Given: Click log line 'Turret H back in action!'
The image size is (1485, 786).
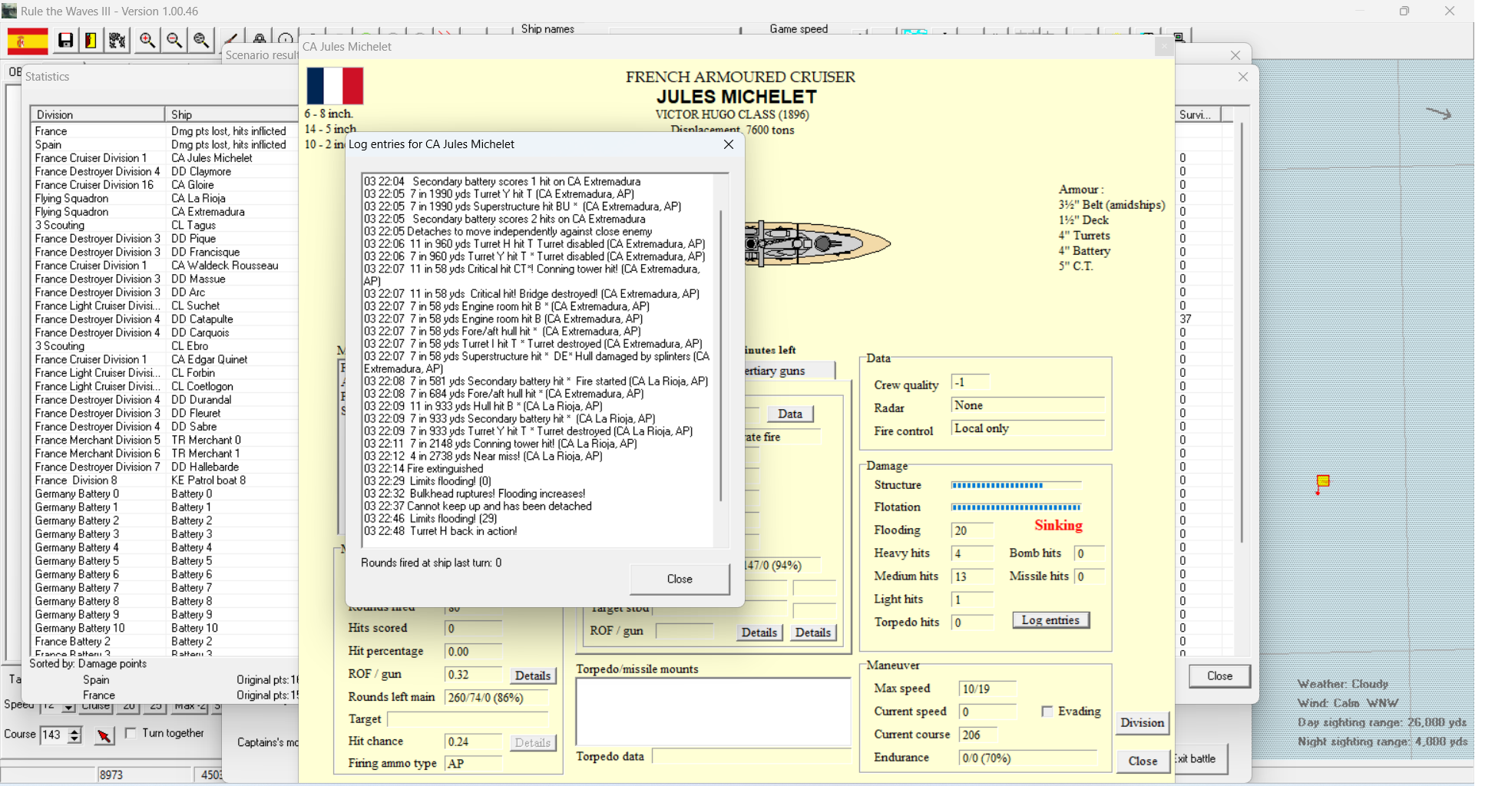Looking at the screenshot, I should pos(441,531).
